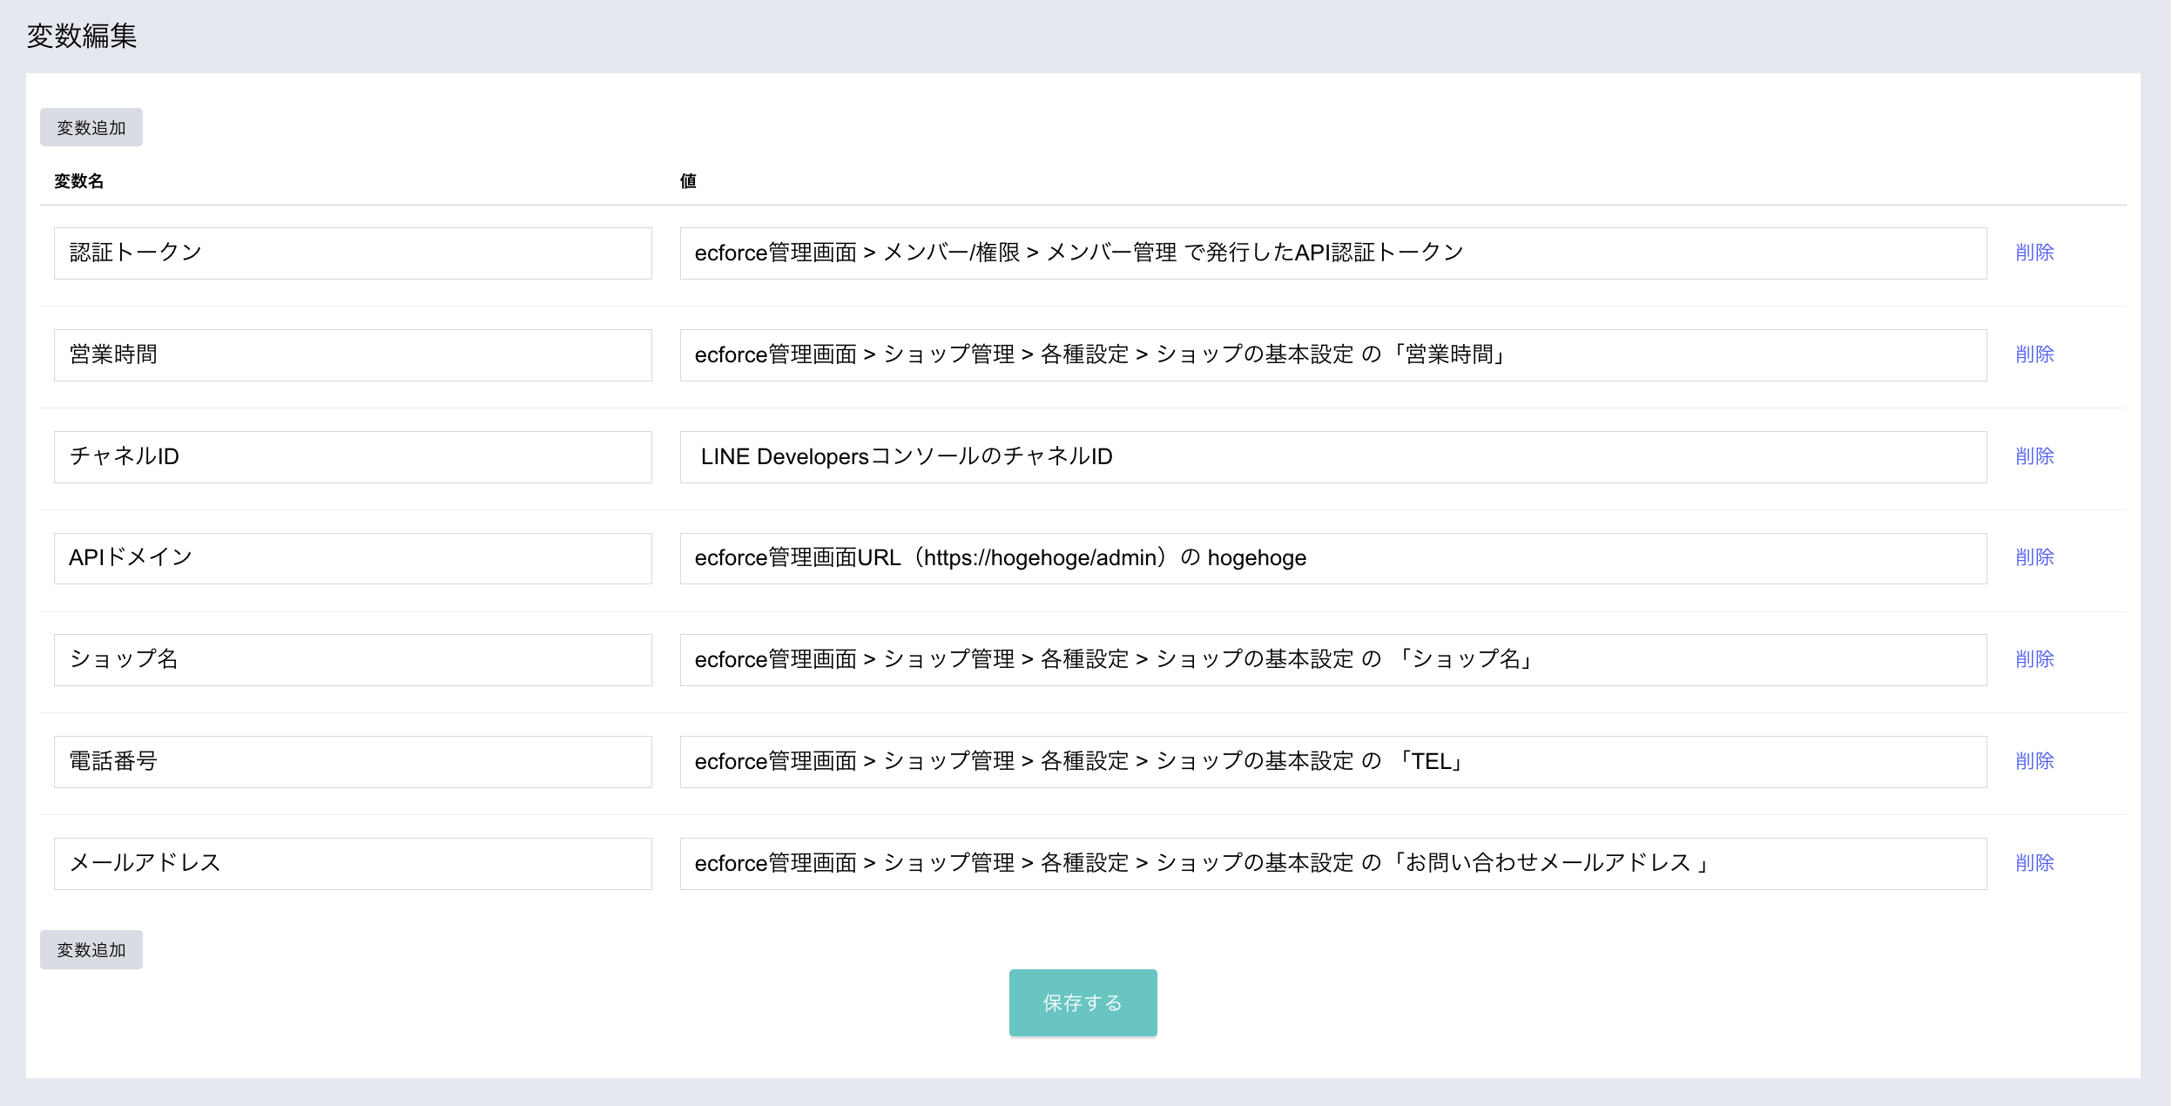Edit the 電話番号 name field
2172x1106 pixels.
[353, 762]
